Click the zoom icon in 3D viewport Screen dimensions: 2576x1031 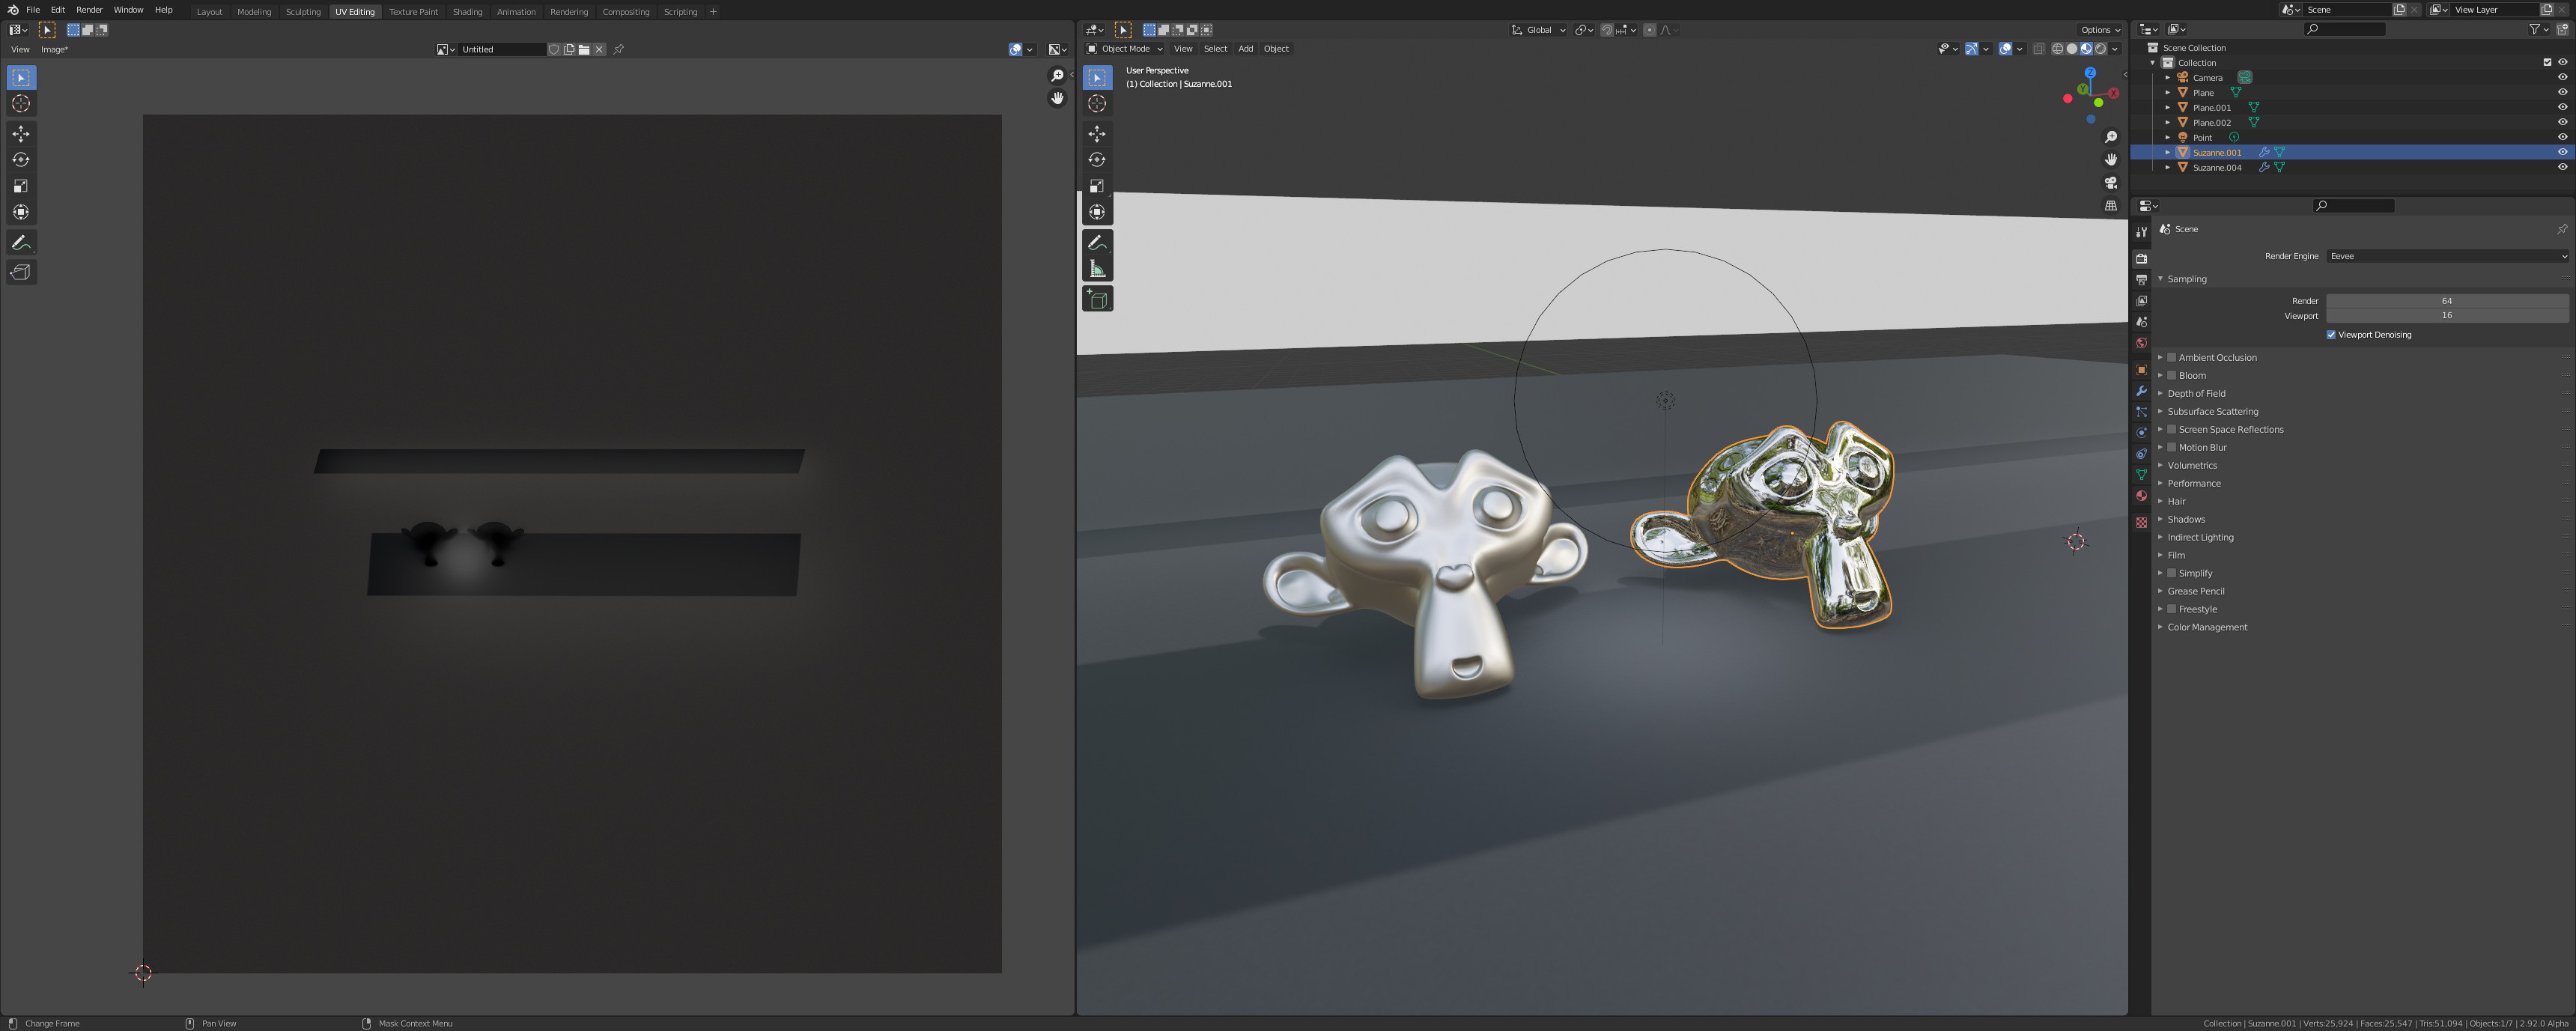pos(2111,137)
